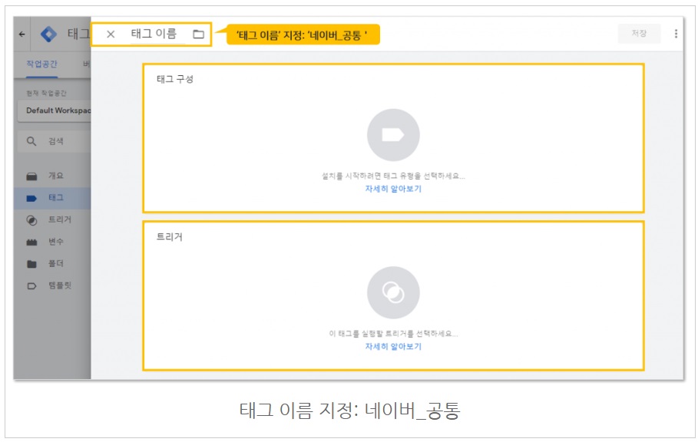Click the 태그 tag icon in sidebar
The width and height of the screenshot is (698, 442).
pyautogui.click(x=31, y=198)
